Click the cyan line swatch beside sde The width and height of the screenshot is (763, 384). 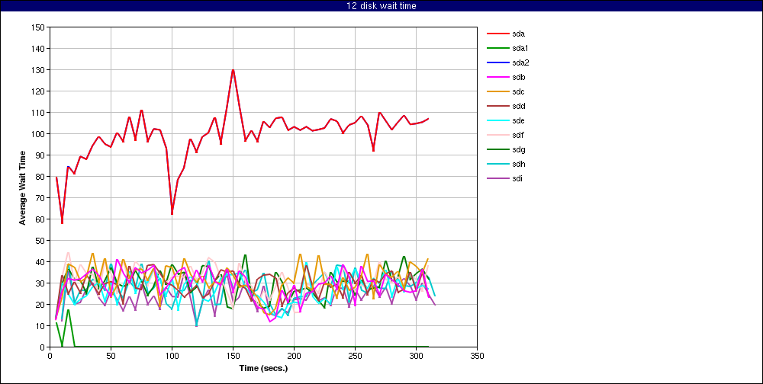click(497, 120)
